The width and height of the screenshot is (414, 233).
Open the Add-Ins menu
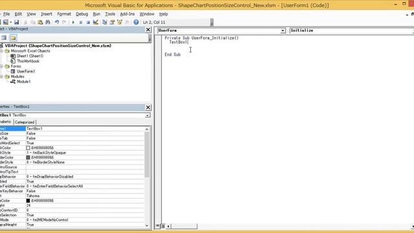[x=127, y=14]
